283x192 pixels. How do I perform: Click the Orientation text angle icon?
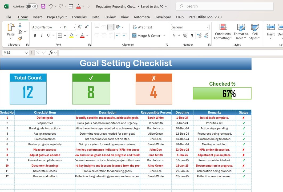(x=118, y=27)
